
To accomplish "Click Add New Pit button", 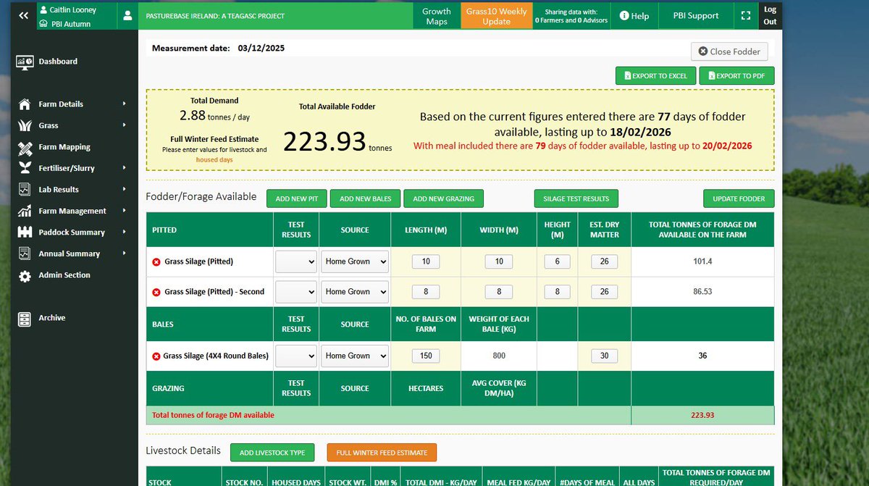I will click(x=297, y=198).
